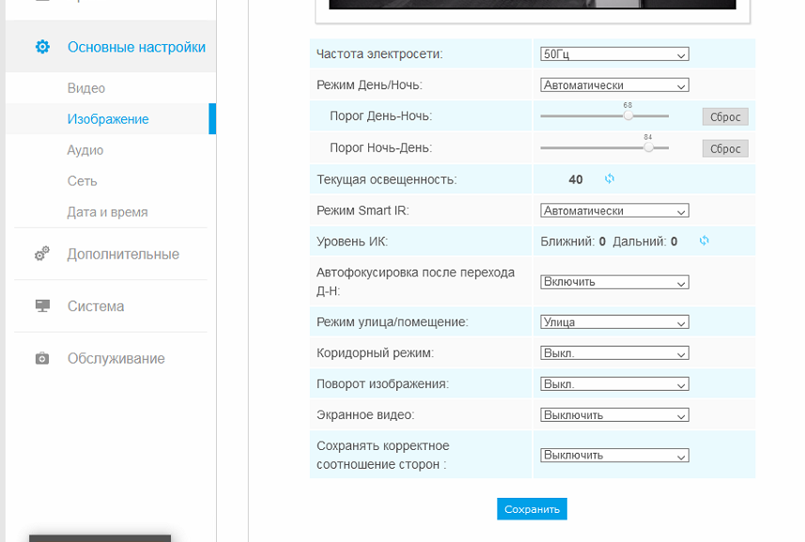
Task: Click the Порог День-Ночь slider handle
Action: click(x=627, y=116)
